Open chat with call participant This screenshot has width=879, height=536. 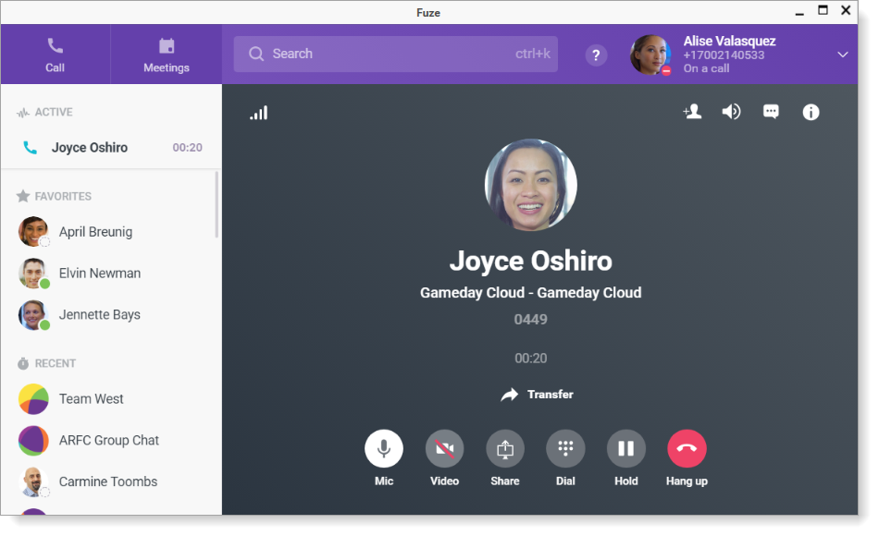click(771, 112)
